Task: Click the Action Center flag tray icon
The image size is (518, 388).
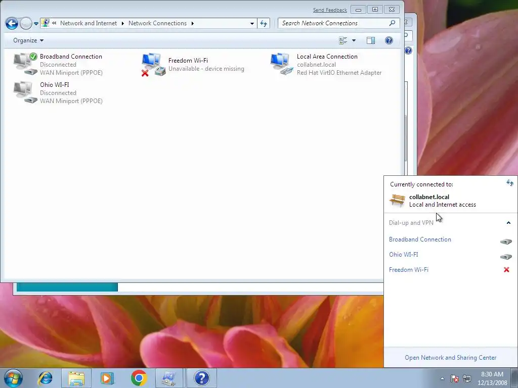Action: click(455, 378)
